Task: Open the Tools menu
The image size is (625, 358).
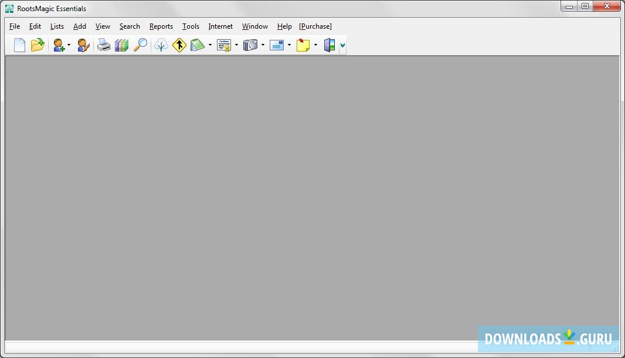Action: 191,26
